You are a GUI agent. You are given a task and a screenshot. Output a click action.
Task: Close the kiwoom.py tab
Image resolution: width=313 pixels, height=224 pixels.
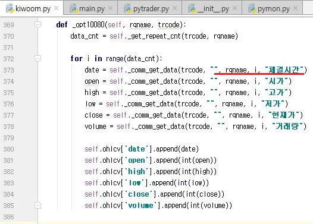tap(57, 8)
